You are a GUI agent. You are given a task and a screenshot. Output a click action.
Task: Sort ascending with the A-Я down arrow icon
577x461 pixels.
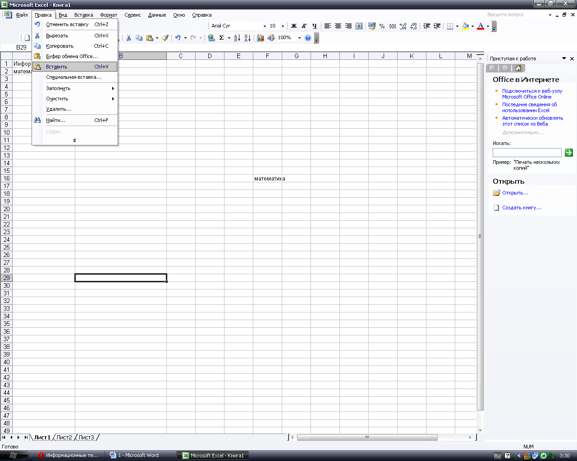pos(237,38)
